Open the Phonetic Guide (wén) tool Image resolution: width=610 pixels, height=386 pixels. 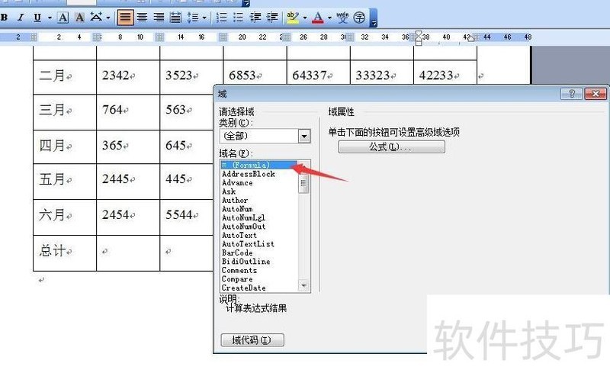point(342,18)
